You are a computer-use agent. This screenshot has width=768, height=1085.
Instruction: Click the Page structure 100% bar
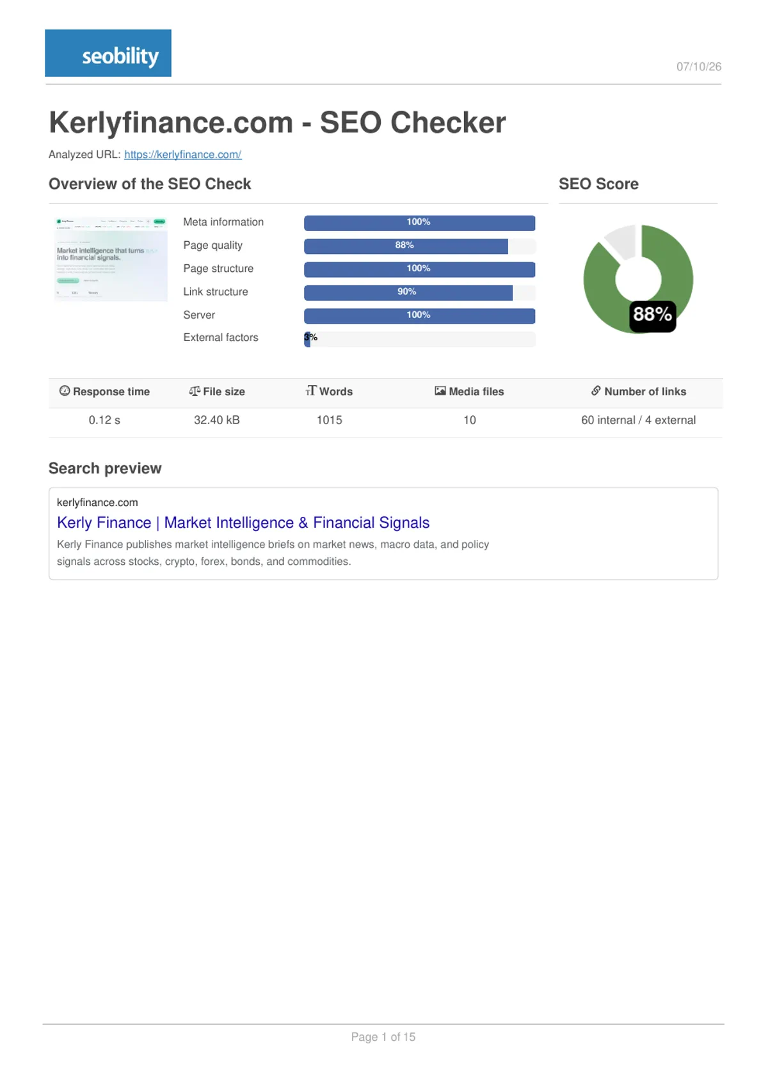pyautogui.click(x=419, y=269)
